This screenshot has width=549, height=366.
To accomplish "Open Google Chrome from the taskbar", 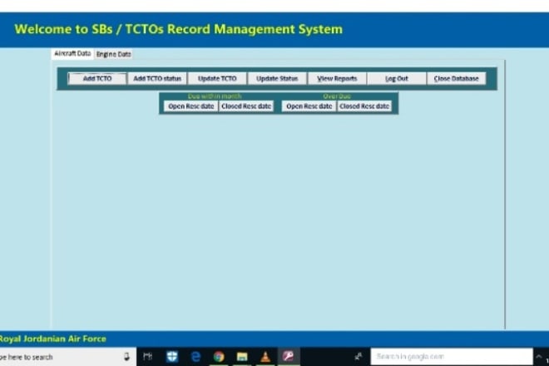I will (219, 357).
